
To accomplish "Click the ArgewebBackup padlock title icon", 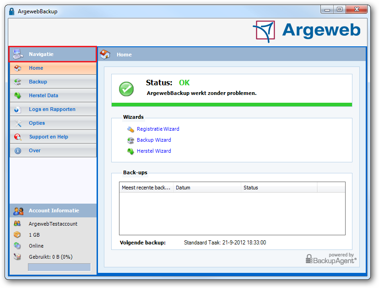I will (x=11, y=11).
